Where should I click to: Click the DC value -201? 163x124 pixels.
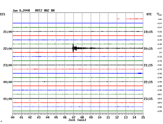click(159, 94)
